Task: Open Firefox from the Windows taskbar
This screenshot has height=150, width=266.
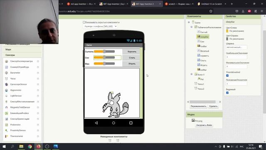Action: pos(39,146)
